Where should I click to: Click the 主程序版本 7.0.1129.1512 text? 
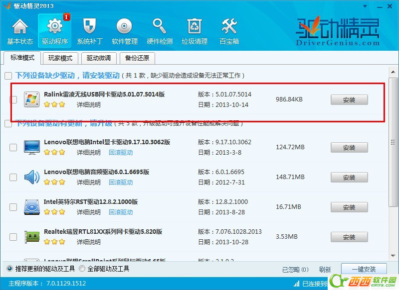(x=47, y=284)
